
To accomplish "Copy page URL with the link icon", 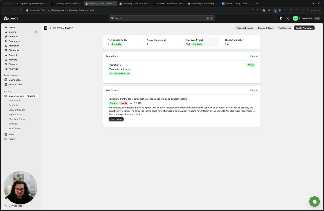I will click(257, 10).
